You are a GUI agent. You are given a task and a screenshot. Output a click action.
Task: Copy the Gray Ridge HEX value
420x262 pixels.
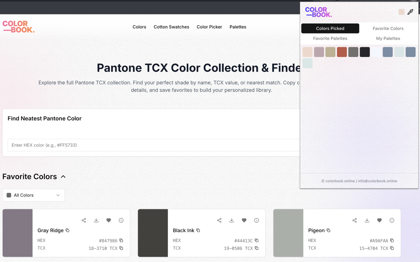(121, 240)
